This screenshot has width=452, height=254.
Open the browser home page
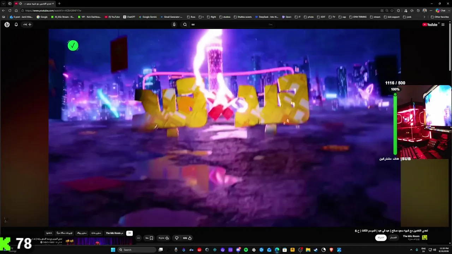(16, 11)
